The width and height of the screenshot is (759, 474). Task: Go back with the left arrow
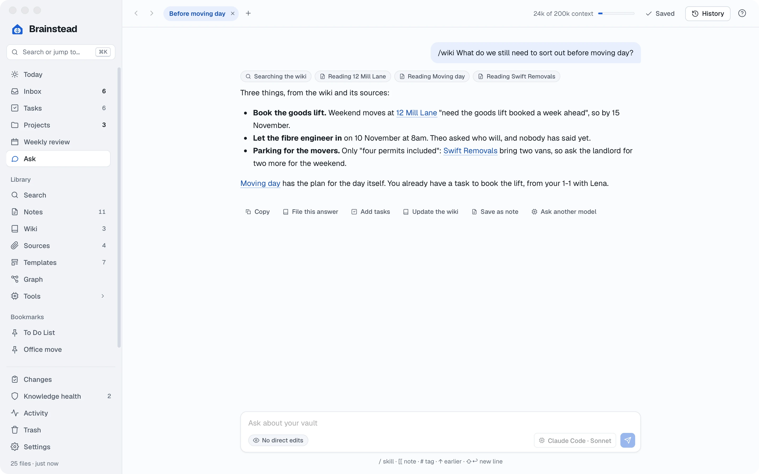click(x=136, y=13)
